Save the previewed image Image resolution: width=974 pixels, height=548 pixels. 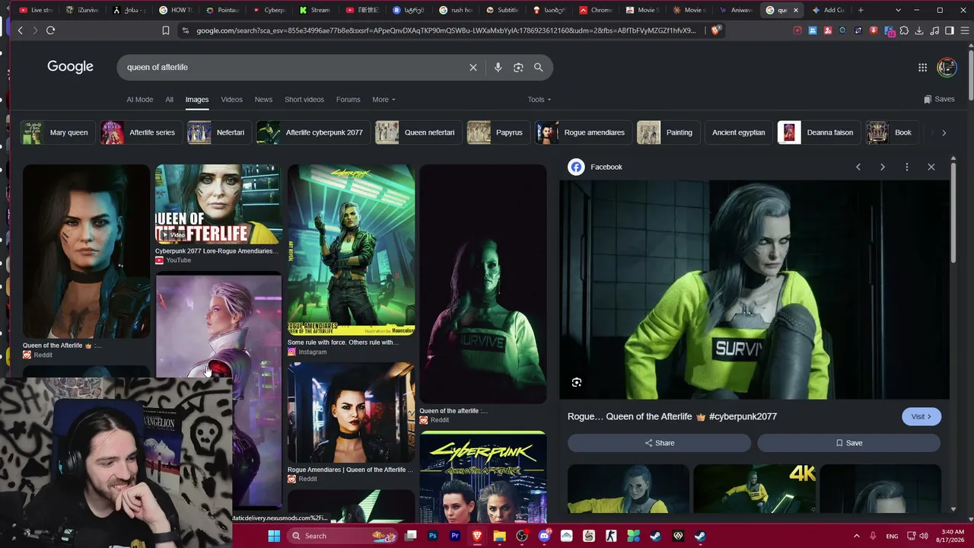848,443
